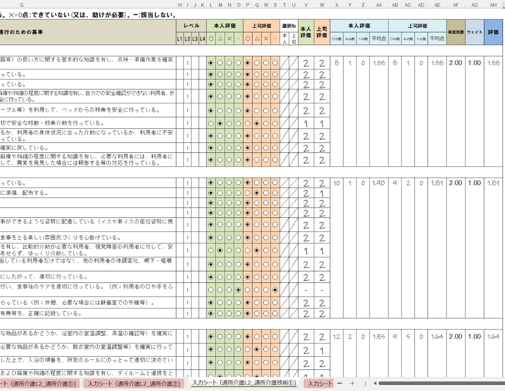Add a new sheet with the plus button
The height and width of the screenshot is (391, 505).
(352, 384)
